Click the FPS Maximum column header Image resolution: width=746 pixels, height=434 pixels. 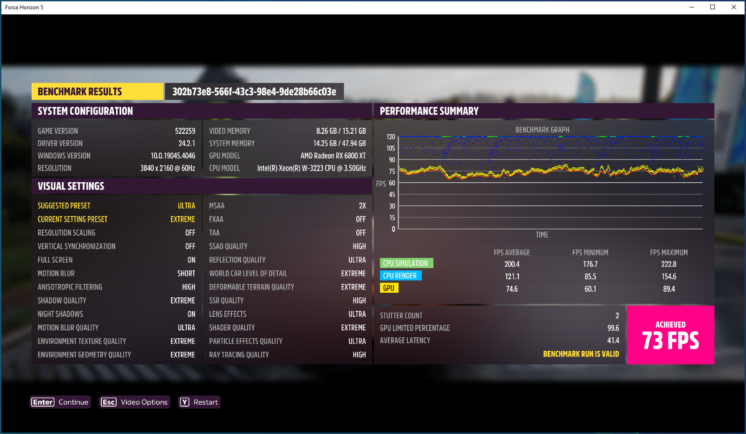coord(669,253)
